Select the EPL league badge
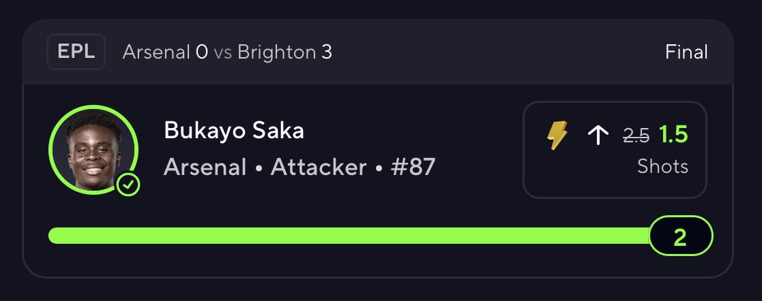Screen dimensions: 762x301 pos(76,52)
